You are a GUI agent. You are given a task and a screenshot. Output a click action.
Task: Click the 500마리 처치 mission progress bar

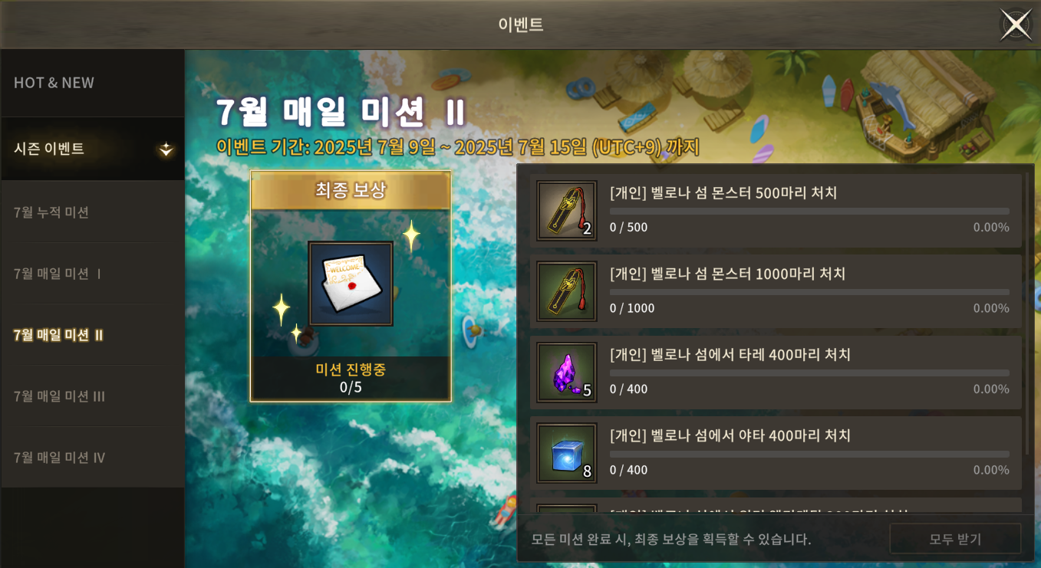(809, 211)
